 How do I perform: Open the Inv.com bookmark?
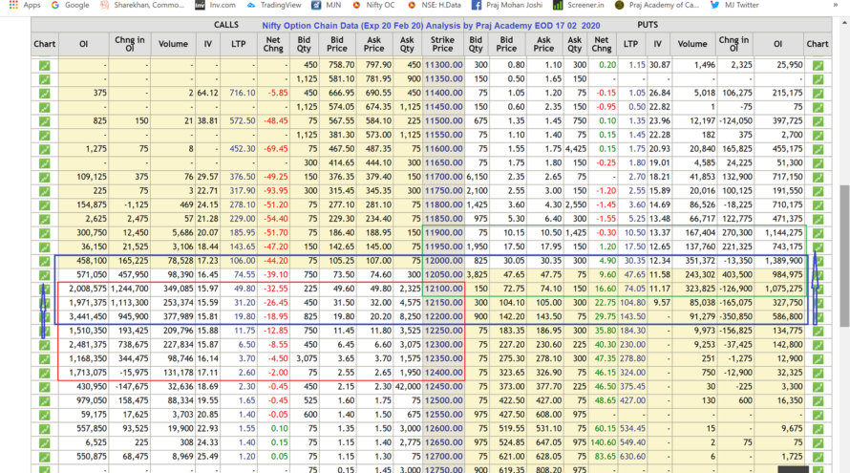215,5
